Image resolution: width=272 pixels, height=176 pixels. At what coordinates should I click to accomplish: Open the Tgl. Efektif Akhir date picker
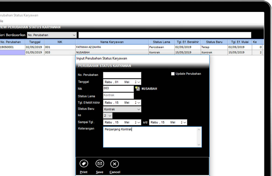point(139,103)
